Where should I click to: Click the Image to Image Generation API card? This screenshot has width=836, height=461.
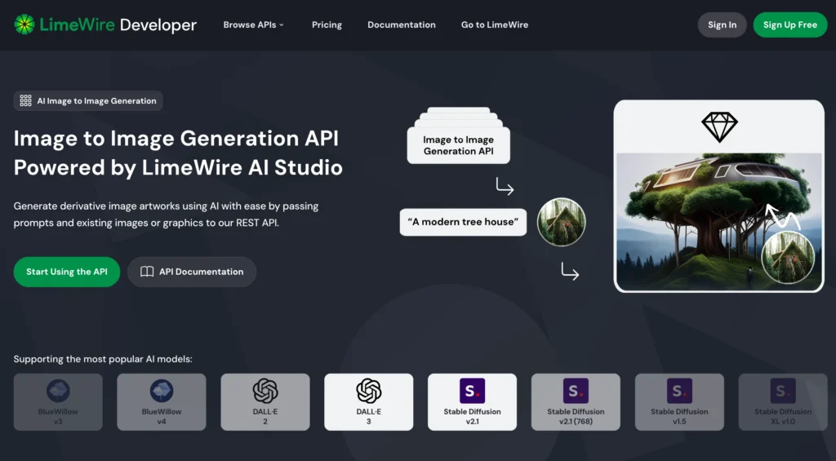[x=459, y=145]
